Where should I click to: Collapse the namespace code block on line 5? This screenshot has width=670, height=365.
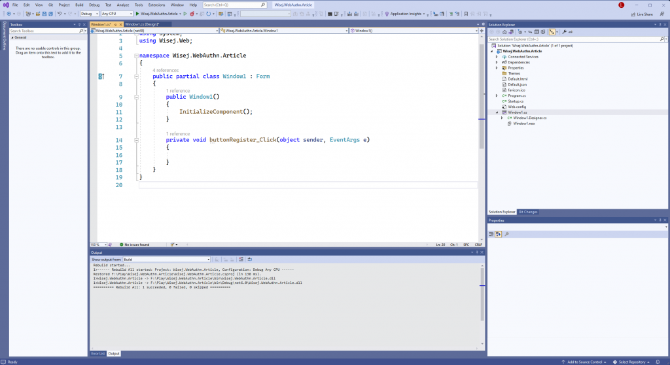[136, 56]
